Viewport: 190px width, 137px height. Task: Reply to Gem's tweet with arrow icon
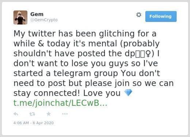click(x=16, y=114)
